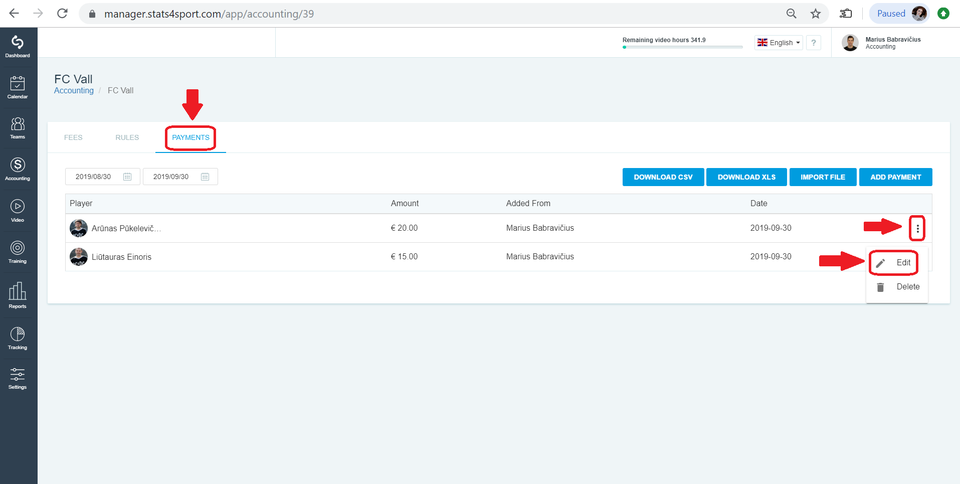Open the help question mark button
The image size is (960, 484).
tap(814, 43)
